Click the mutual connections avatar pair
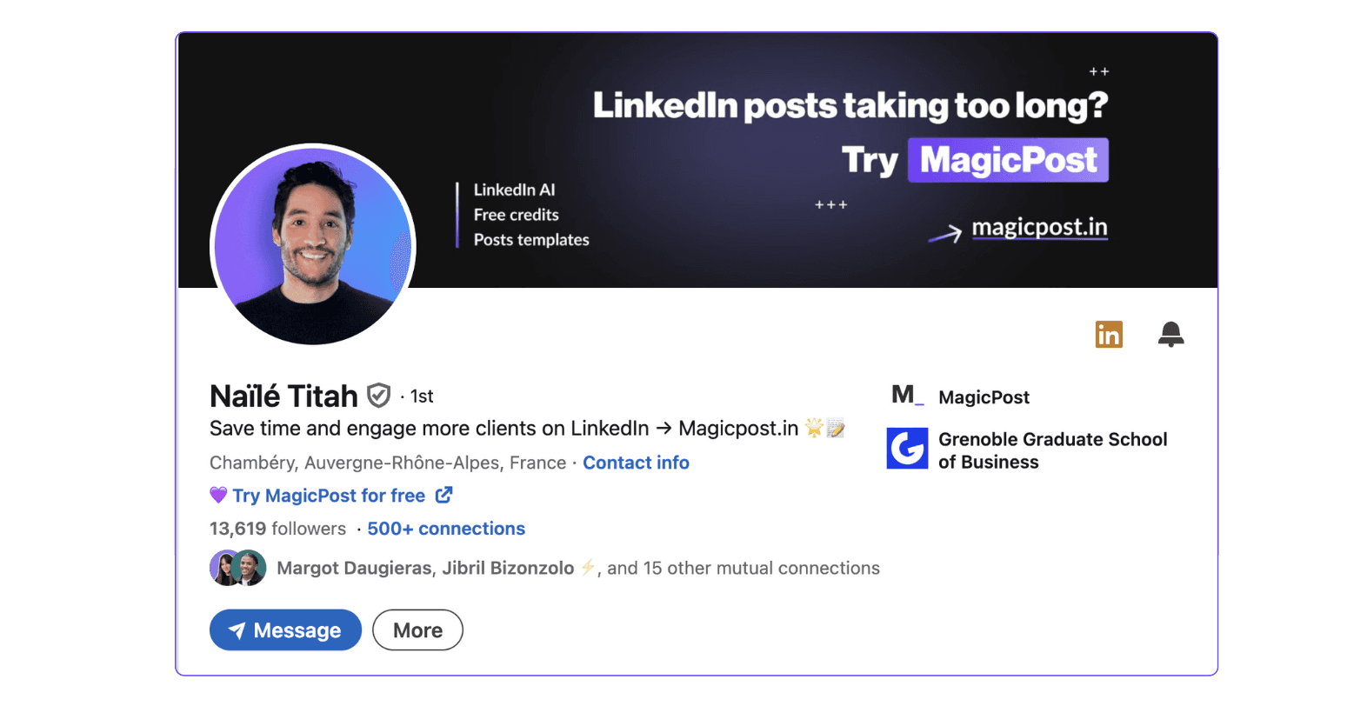 (238, 568)
